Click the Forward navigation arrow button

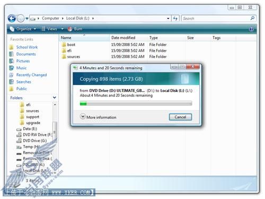[x=21, y=18]
